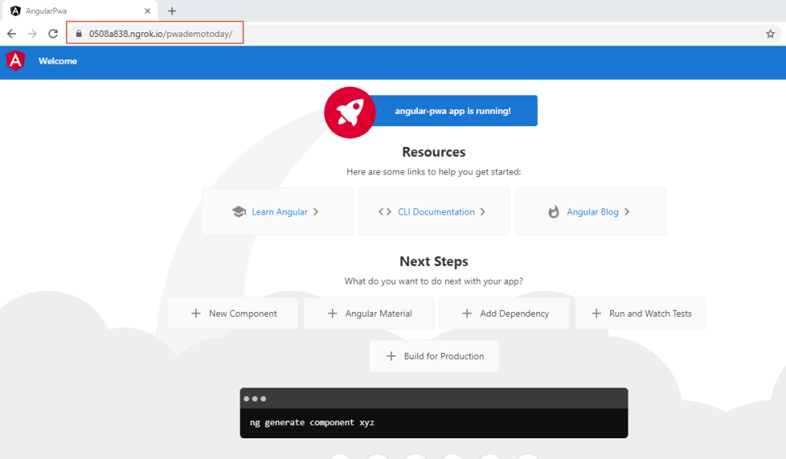The image size is (786, 459).
Task: Click the padlock site security icon
Action: click(x=78, y=34)
